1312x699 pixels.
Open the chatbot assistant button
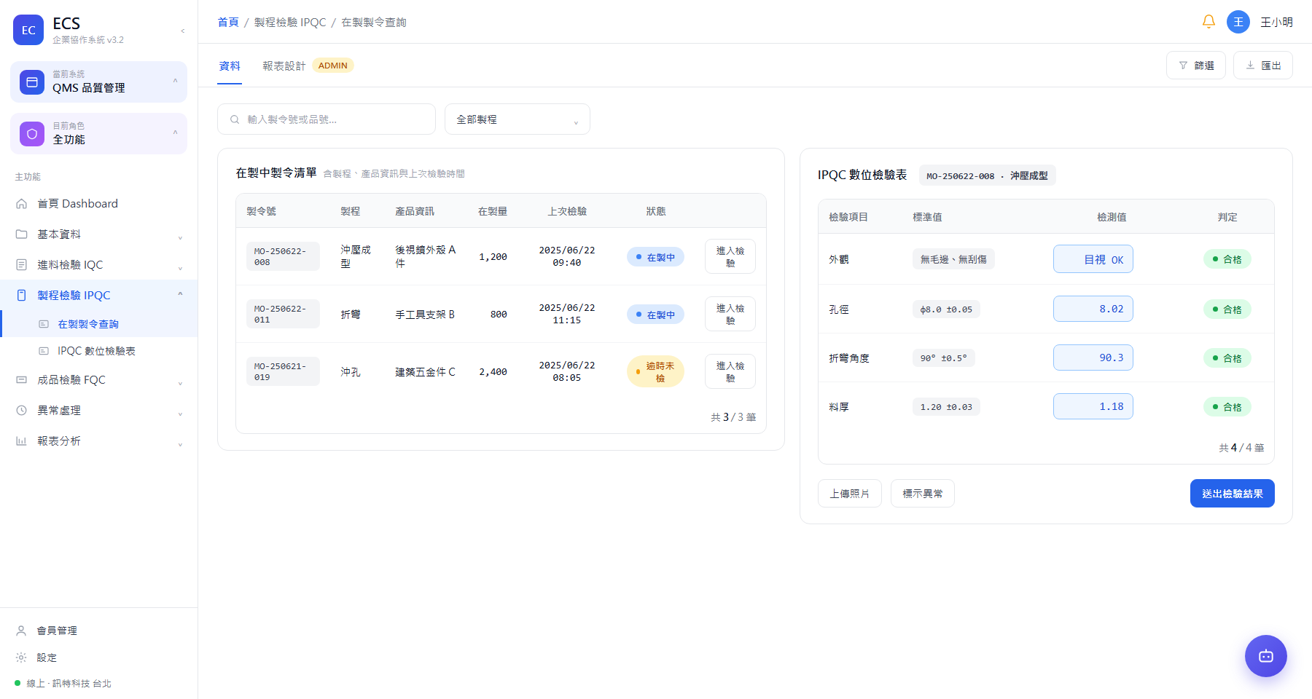pyautogui.click(x=1266, y=656)
